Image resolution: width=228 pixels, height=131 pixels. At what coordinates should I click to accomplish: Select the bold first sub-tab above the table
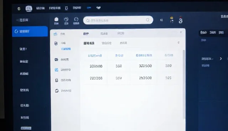[x=89, y=43]
